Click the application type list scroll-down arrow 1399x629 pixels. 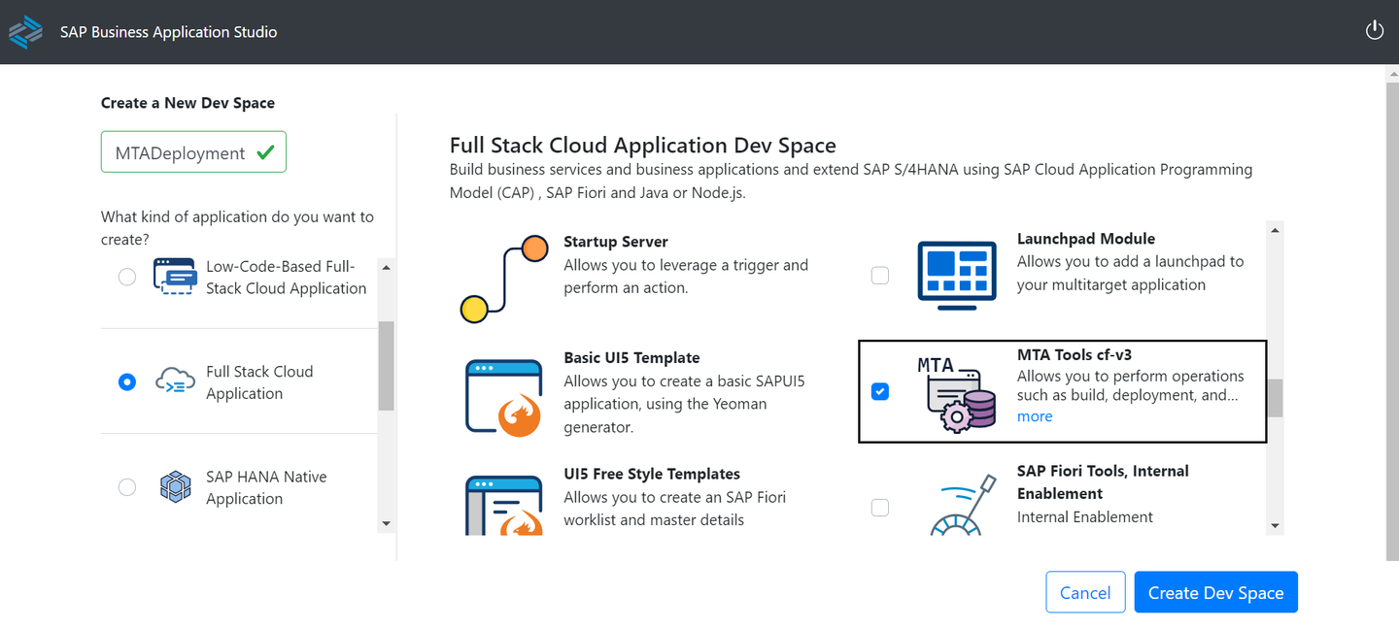pyautogui.click(x=386, y=524)
